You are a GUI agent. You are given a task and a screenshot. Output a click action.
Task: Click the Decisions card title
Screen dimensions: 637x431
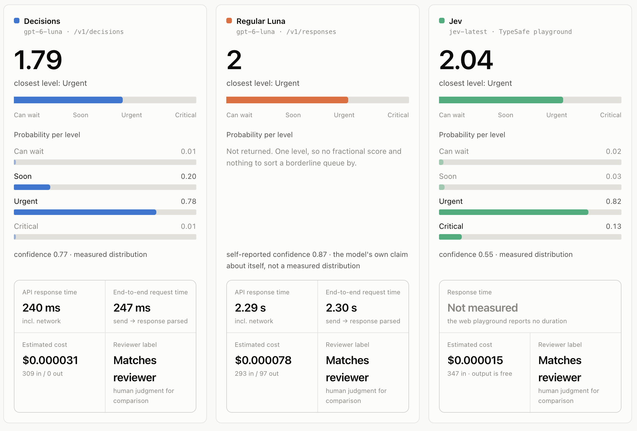click(x=42, y=21)
